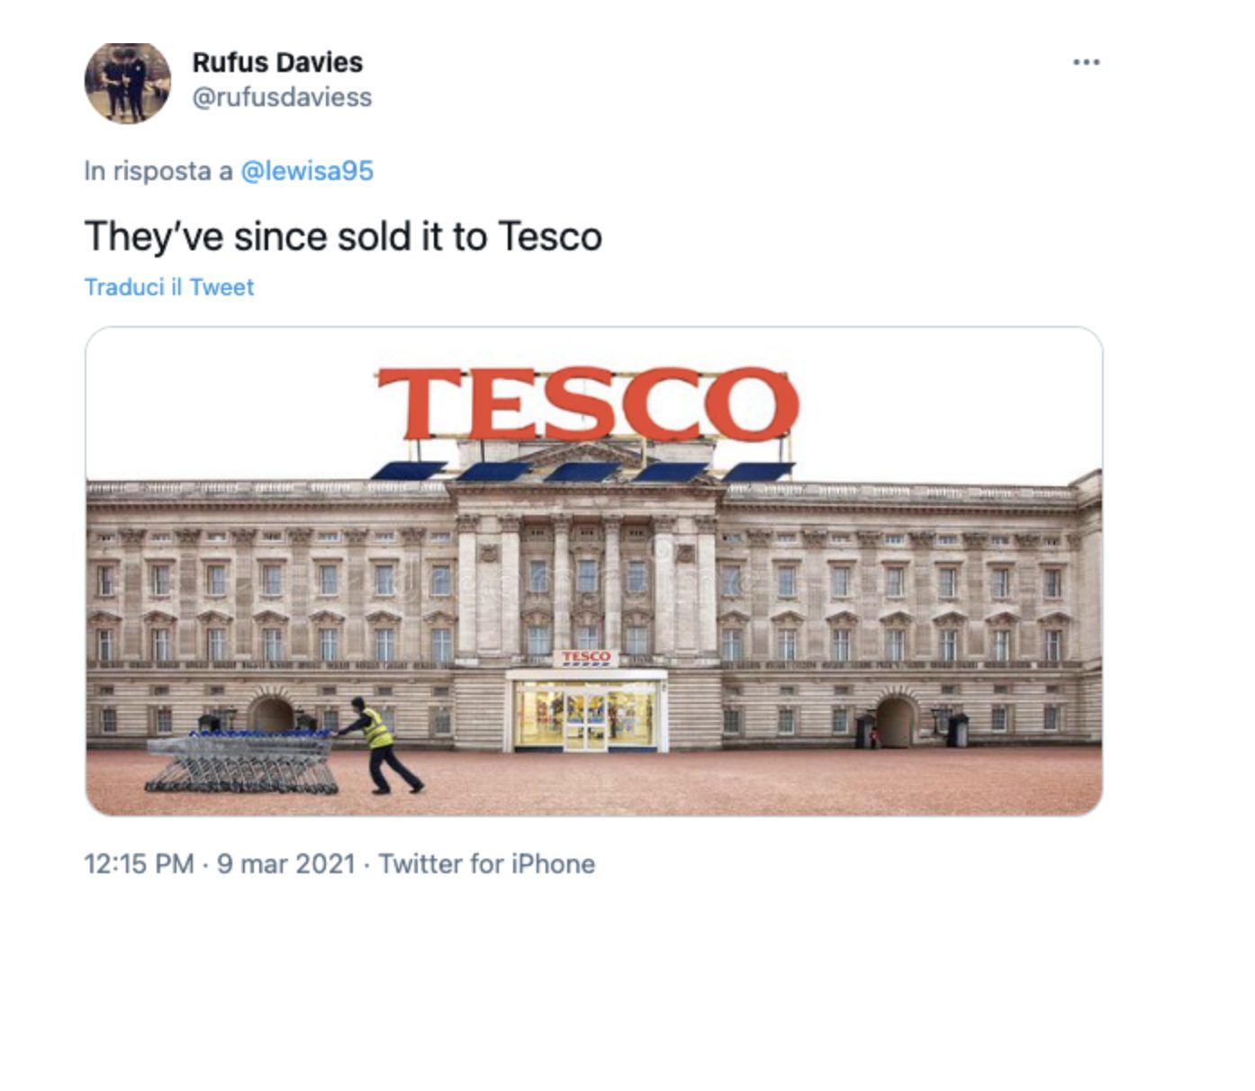Screen dimensions: 1255x1091
Task: Click Rufus Davies profile avatar
Action: click(x=128, y=83)
